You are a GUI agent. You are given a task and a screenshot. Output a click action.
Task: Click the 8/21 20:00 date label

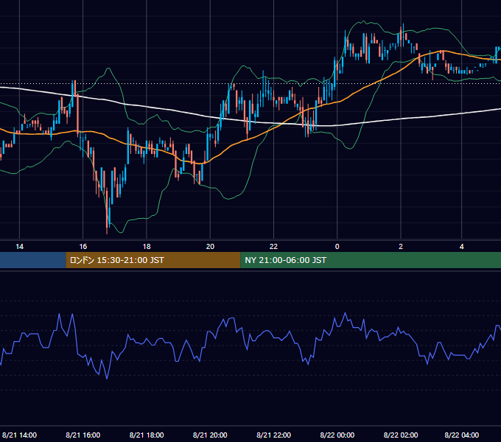pos(210,435)
